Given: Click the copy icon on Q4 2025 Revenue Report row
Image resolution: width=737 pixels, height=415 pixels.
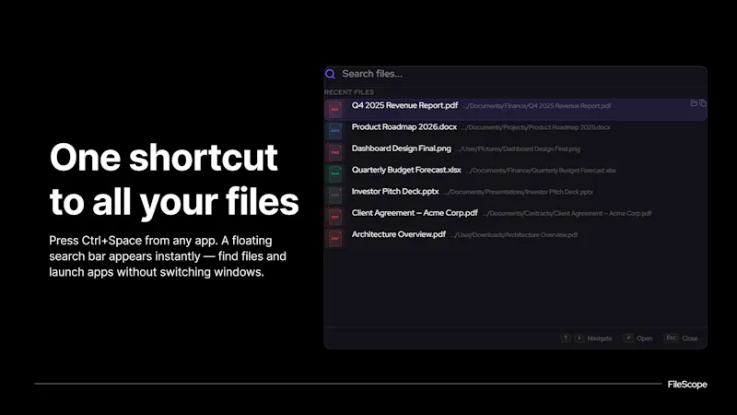Looking at the screenshot, I should click(703, 103).
